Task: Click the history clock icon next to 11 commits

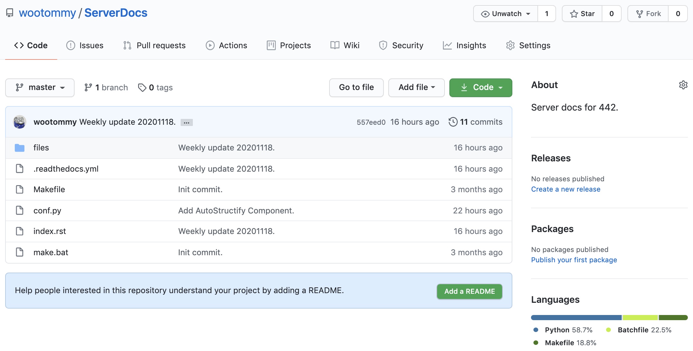Action: 453,122
